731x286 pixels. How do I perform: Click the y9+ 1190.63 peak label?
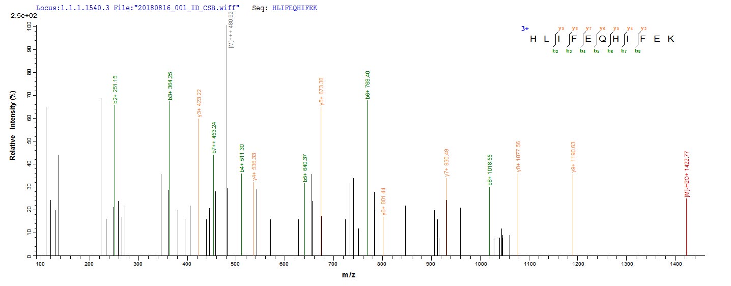574,158
